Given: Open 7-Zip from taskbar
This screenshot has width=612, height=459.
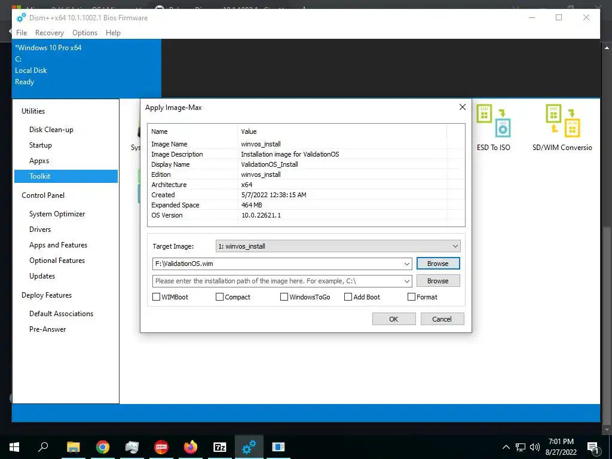Looking at the screenshot, I should click(x=220, y=447).
